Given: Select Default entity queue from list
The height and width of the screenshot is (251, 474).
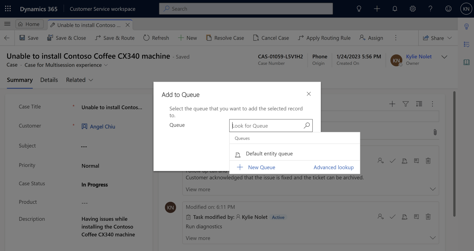Looking at the screenshot, I should [269, 154].
